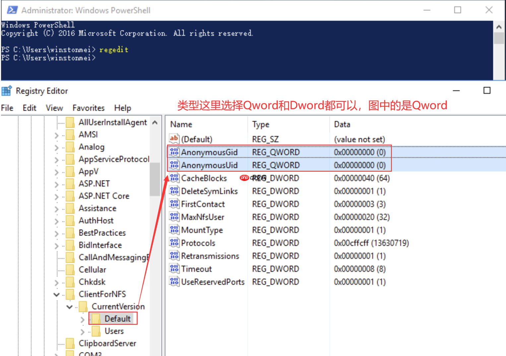506x356 pixels.
Task: Open the Favorites menu
Action: [x=88, y=108]
